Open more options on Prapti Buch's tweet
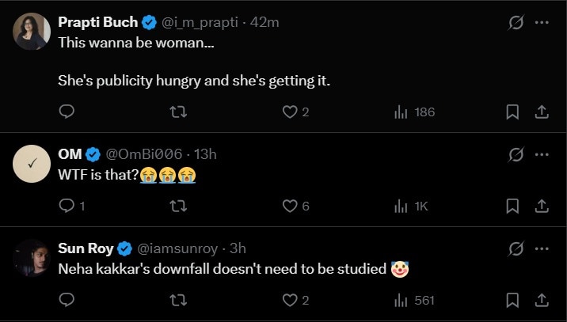 [x=542, y=23]
